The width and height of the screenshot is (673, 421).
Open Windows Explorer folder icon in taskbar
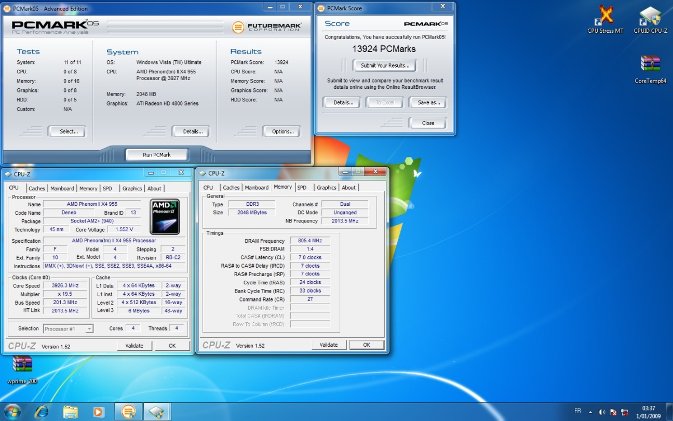[x=71, y=412]
